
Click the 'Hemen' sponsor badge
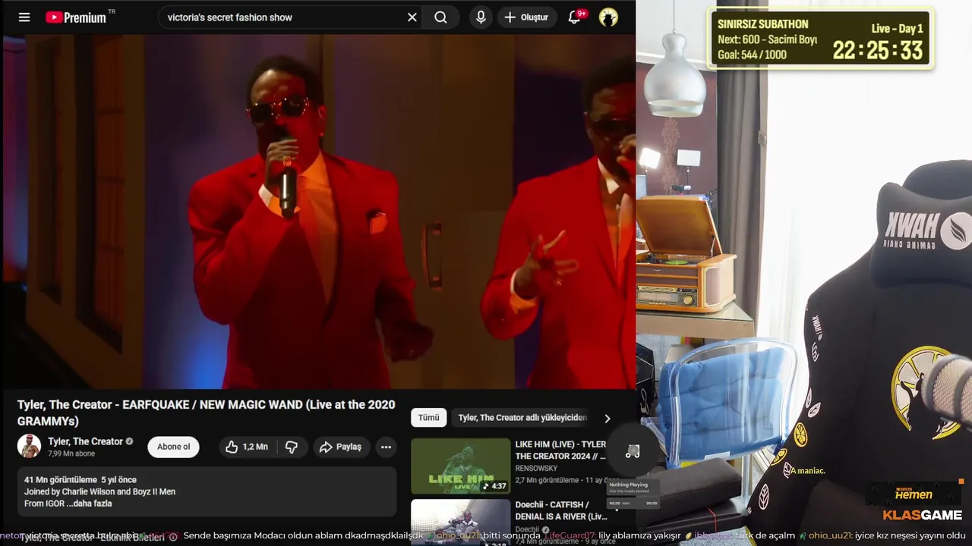point(914,494)
